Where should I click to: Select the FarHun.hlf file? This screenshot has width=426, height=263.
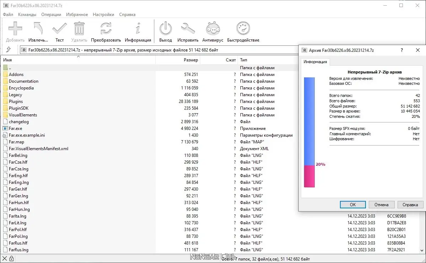pos(19,203)
